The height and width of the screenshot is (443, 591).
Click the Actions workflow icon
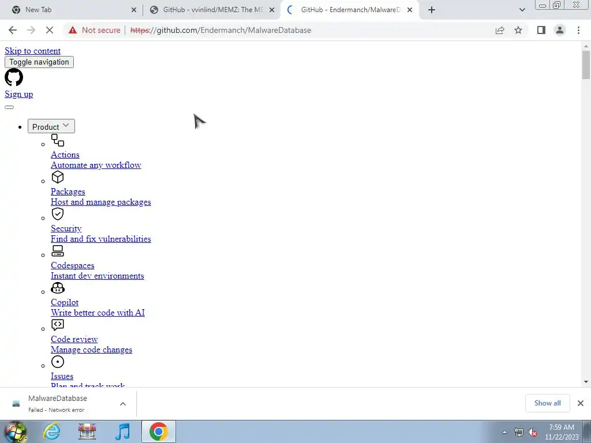click(x=58, y=140)
